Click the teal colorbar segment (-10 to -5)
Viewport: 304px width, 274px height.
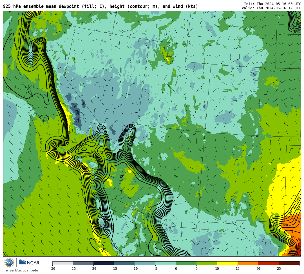tap(145, 263)
